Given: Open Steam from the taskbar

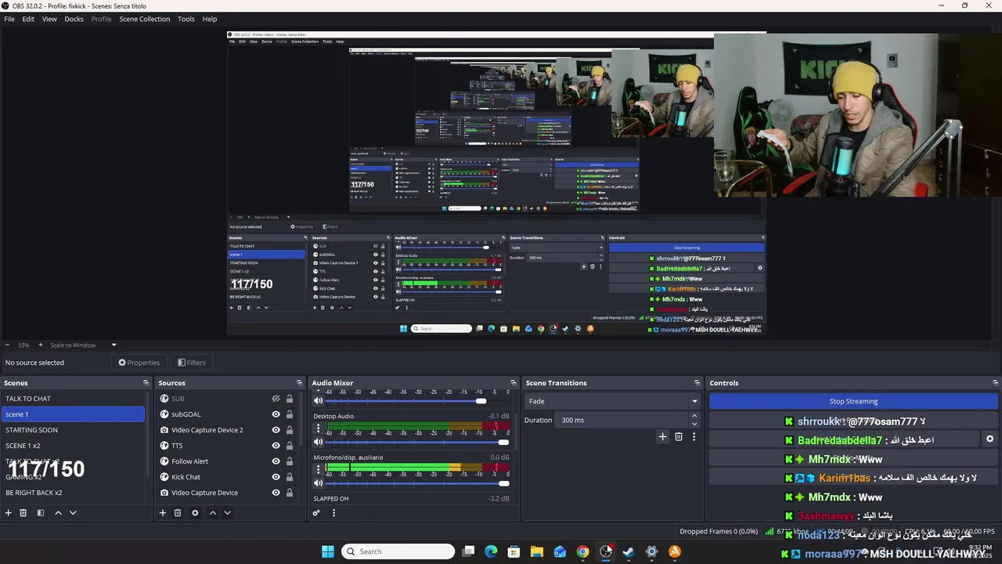Looking at the screenshot, I should pyautogui.click(x=629, y=551).
